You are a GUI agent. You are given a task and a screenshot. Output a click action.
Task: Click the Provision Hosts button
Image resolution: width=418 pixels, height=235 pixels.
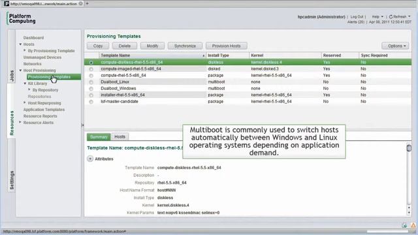(227, 46)
